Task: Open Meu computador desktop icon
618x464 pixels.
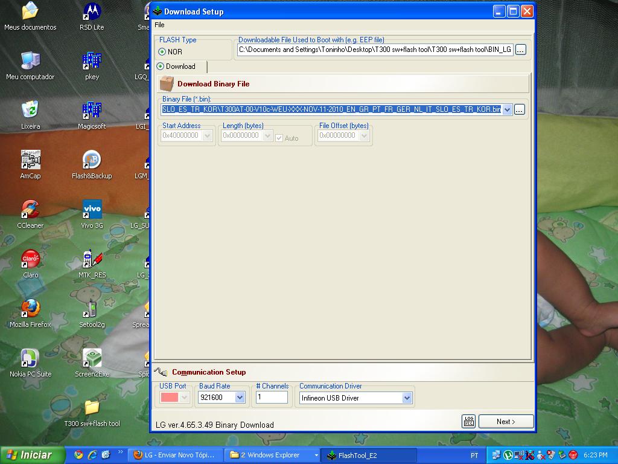Action: tap(30, 65)
